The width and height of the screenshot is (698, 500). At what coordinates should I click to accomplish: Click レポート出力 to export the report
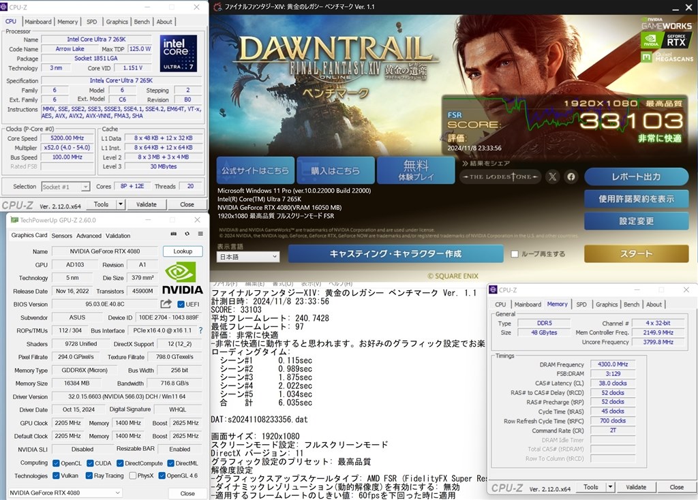click(636, 176)
